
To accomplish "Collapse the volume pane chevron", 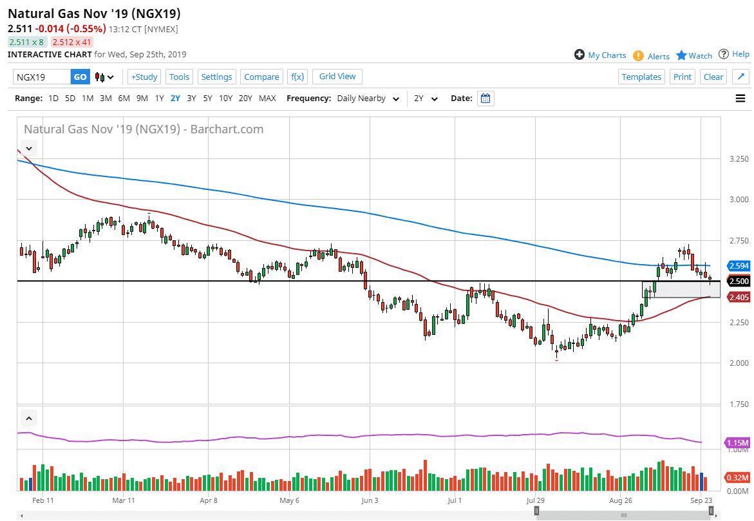I will pyautogui.click(x=28, y=419).
